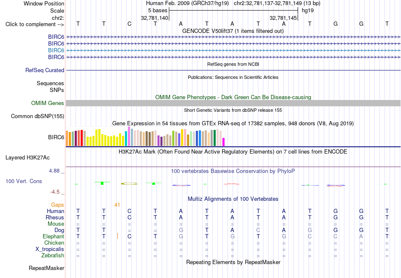401x278 pixels.
Task: Click the C base in the complement sequence row
Action: [x=130, y=24]
